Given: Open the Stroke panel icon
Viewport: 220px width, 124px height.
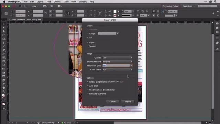Looking at the screenshot, I should (x=217, y=38).
